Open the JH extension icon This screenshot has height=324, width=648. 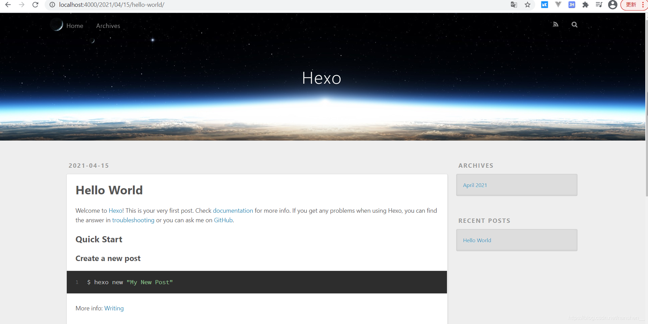point(572,5)
